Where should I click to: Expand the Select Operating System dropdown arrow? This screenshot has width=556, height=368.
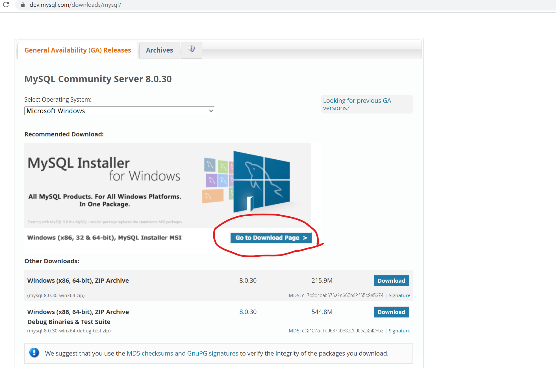[211, 111]
